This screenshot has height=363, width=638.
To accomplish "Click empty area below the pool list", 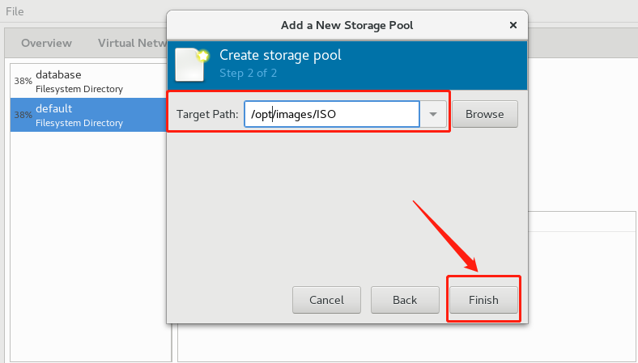I will pos(89,243).
